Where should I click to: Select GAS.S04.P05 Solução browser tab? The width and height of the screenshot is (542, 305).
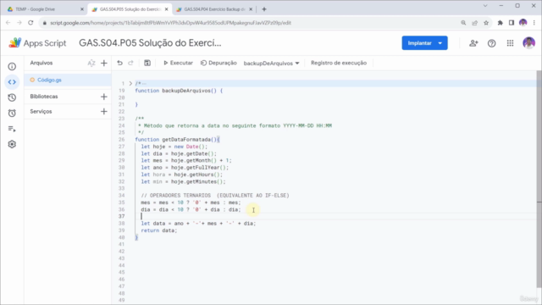pos(130,9)
